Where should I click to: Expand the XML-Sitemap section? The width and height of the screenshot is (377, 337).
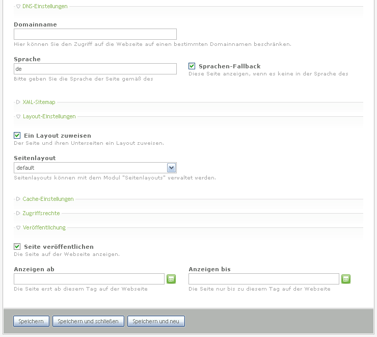pyautogui.click(x=39, y=102)
